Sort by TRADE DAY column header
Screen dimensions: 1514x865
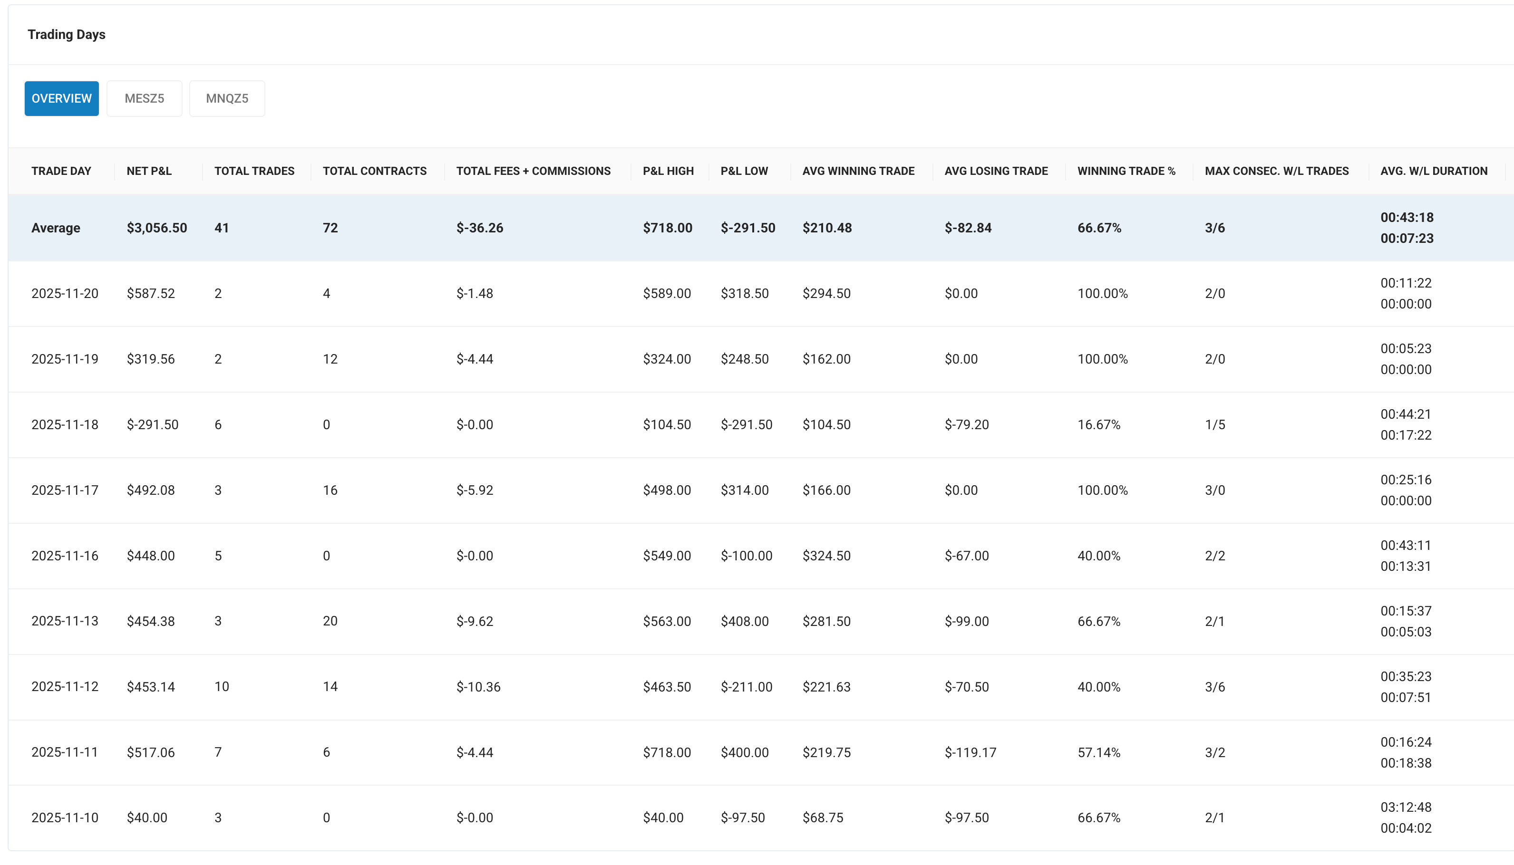point(61,171)
